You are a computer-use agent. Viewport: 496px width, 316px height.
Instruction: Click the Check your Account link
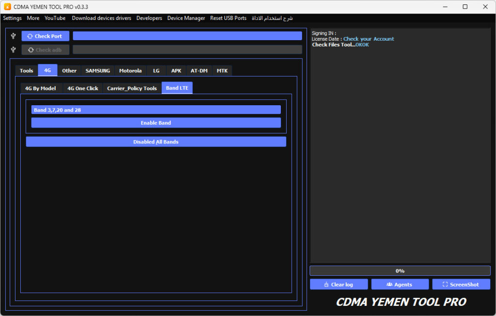pyautogui.click(x=369, y=39)
